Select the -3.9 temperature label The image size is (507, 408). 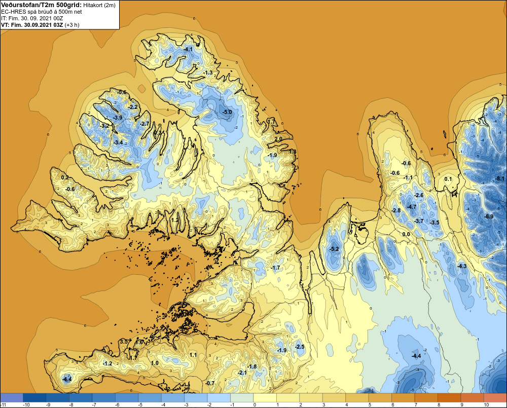point(118,118)
